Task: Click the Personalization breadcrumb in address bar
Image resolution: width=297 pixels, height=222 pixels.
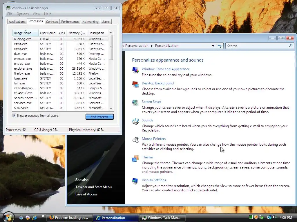Action: 167,46
